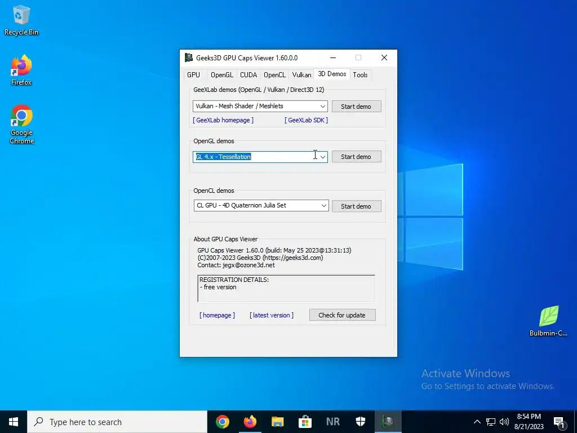Start the Vulkan Mesh Shader demo

click(356, 107)
